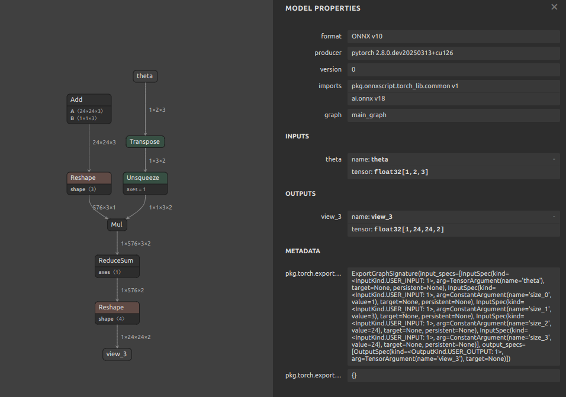This screenshot has width=566, height=397.
Task: Click the ReduceSum axes ⟨1⟩ attribute
Action: point(110,272)
